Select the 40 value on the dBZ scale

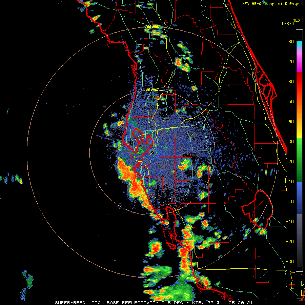pos(291,122)
